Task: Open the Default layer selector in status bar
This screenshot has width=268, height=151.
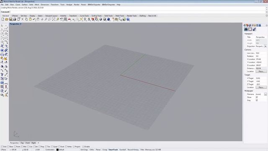Action: point(62,150)
